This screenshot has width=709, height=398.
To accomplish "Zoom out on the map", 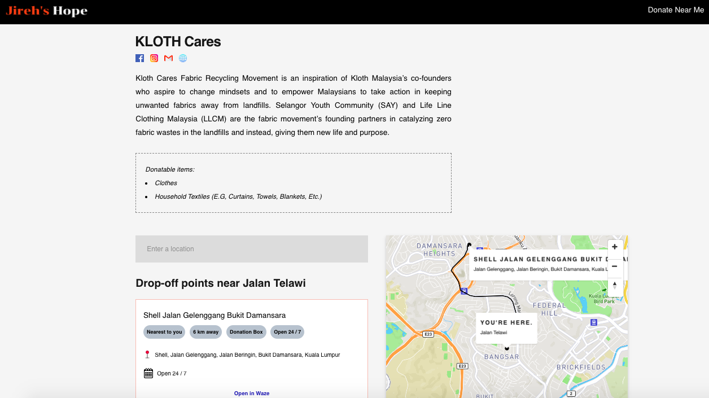I will pyautogui.click(x=615, y=266).
